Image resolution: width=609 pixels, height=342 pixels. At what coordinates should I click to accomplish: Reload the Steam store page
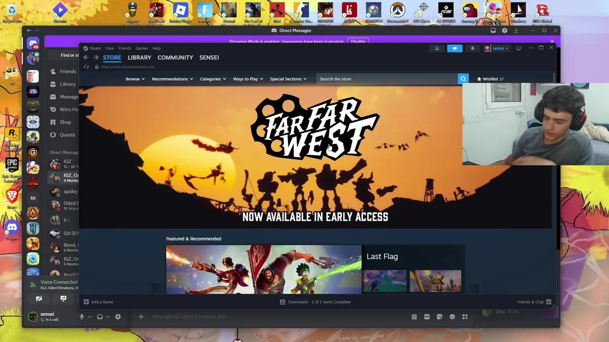86,67
